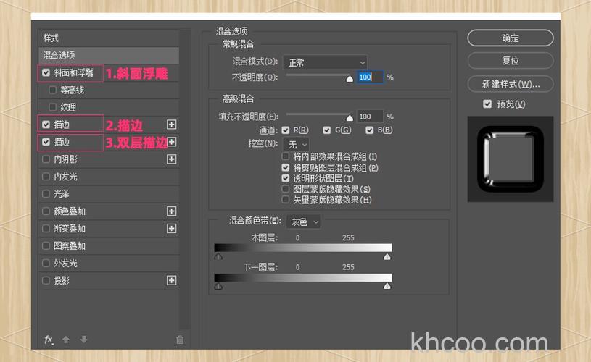Open 内发光 settings from style list
Screen dimensions: 591x362
[65, 177]
